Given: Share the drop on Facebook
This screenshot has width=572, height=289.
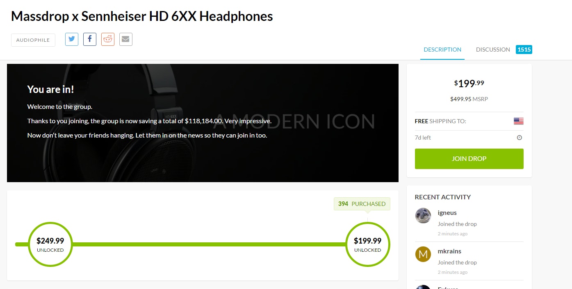Looking at the screenshot, I should (90, 39).
